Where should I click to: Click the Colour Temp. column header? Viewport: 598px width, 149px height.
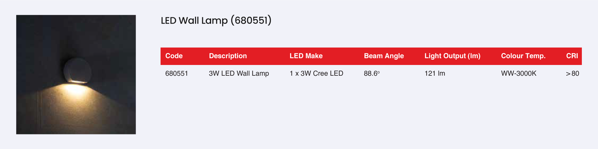pos(523,56)
